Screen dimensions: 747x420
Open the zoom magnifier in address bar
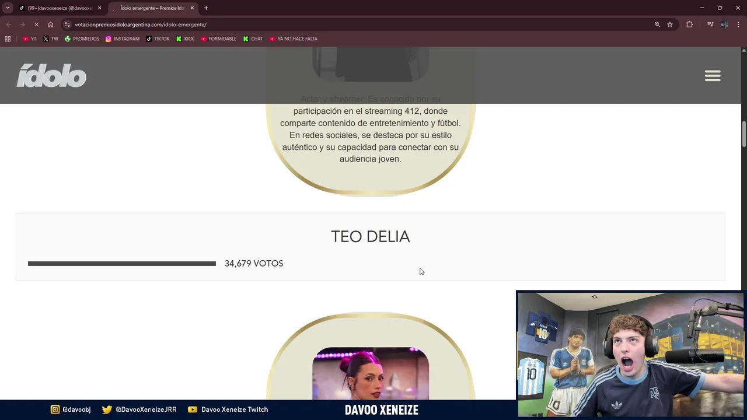(657, 24)
